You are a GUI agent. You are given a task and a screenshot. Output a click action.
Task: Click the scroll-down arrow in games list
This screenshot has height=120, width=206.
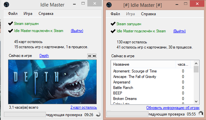196,102
